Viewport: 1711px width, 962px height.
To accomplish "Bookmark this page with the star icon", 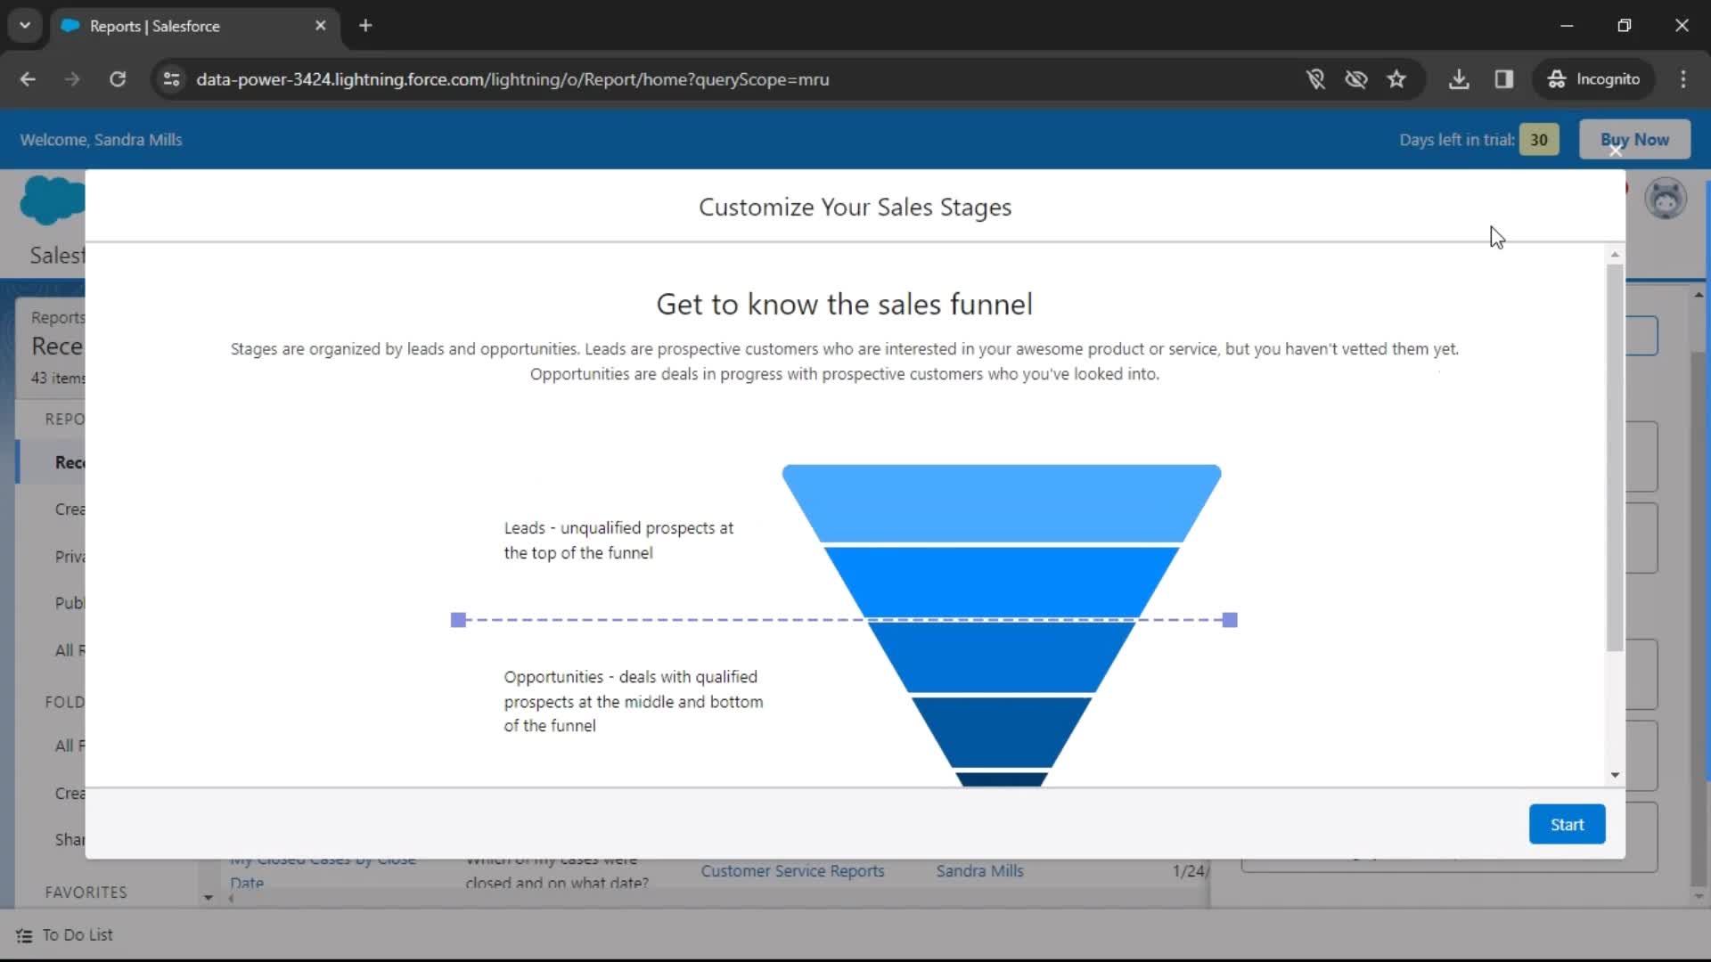I will pyautogui.click(x=1396, y=79).
